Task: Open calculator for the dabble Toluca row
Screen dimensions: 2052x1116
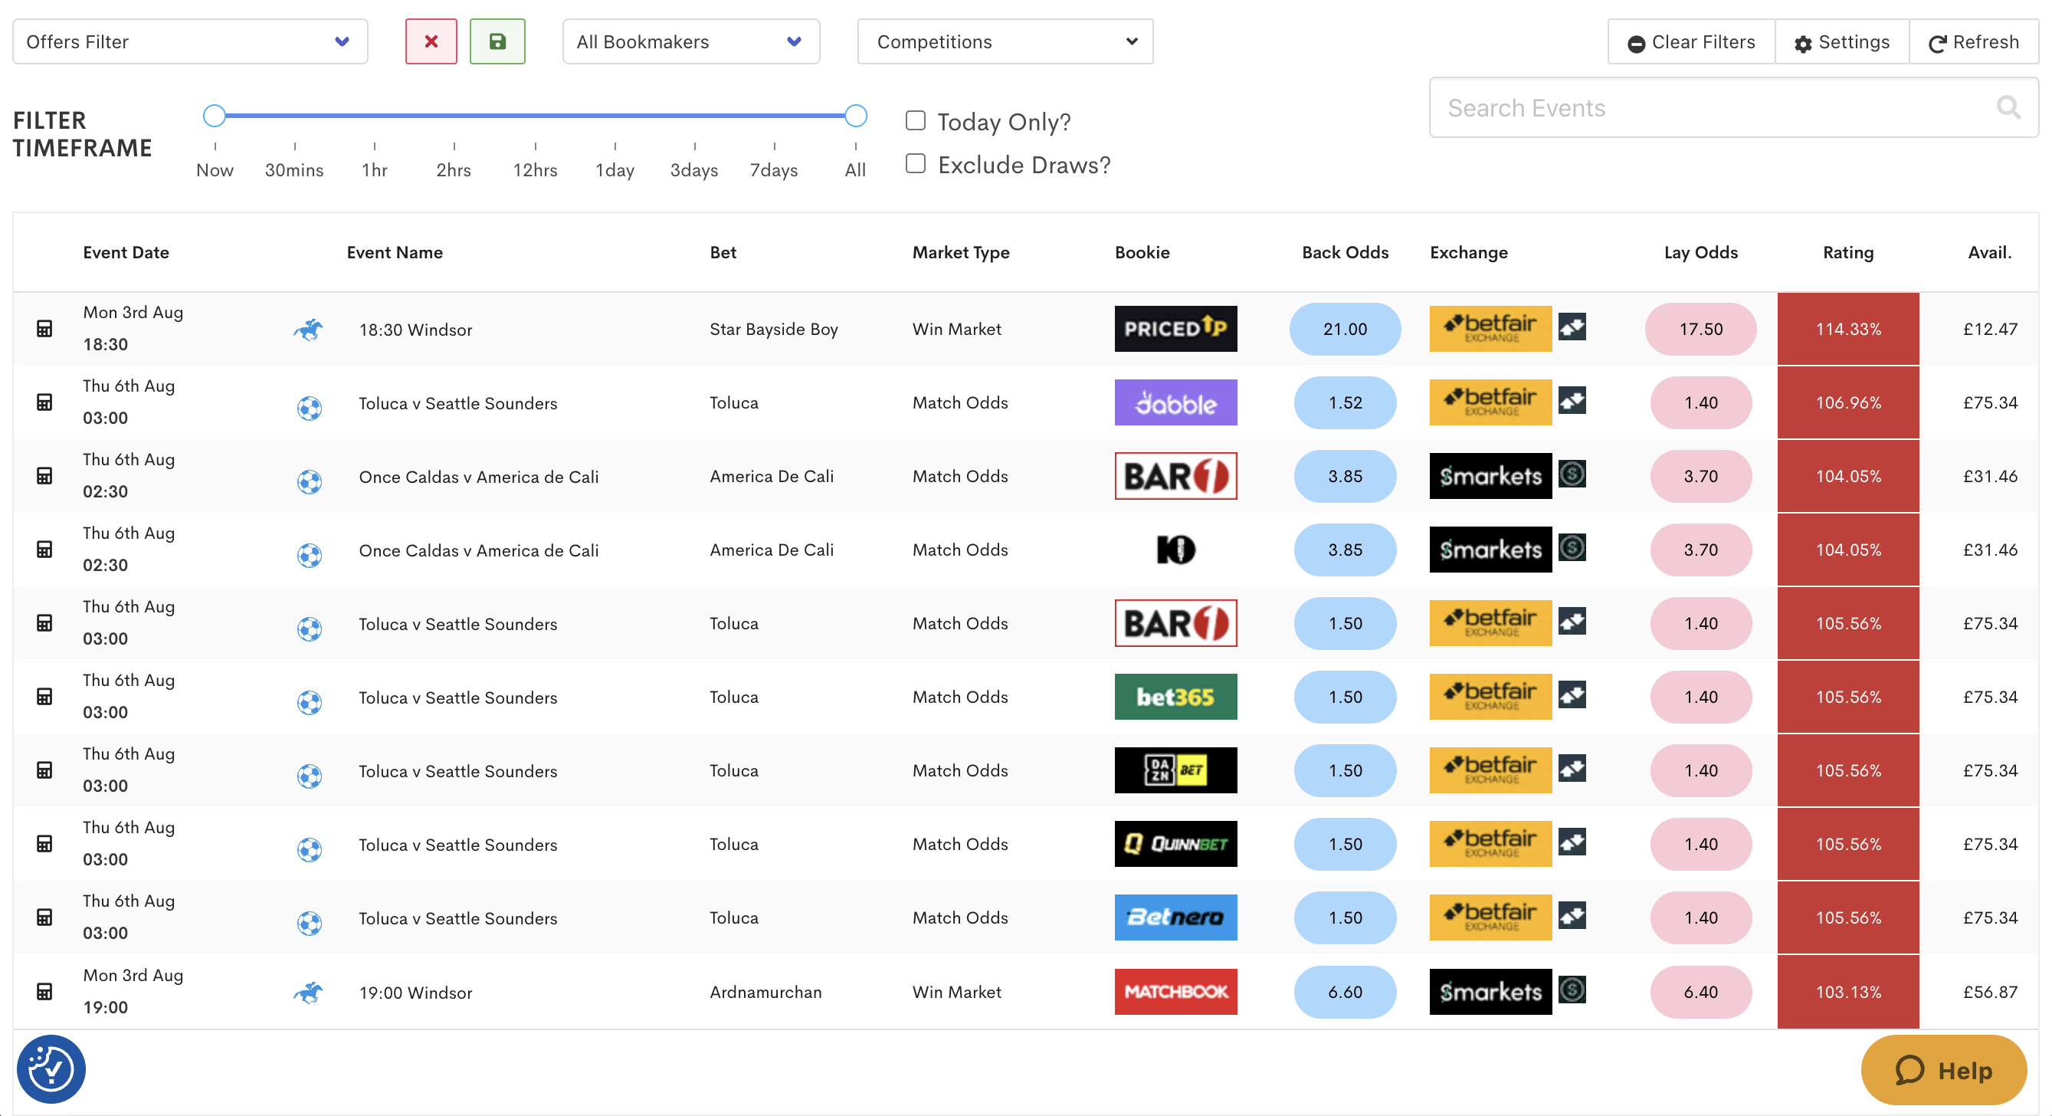Action: click(44, 402)
